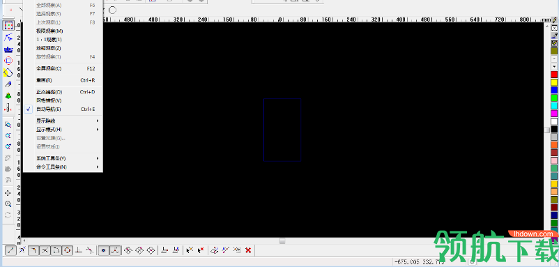This screenshot has width=559, height=267.
Task: Toggle the intersection snap X button
Action: (x=45, y=250)
